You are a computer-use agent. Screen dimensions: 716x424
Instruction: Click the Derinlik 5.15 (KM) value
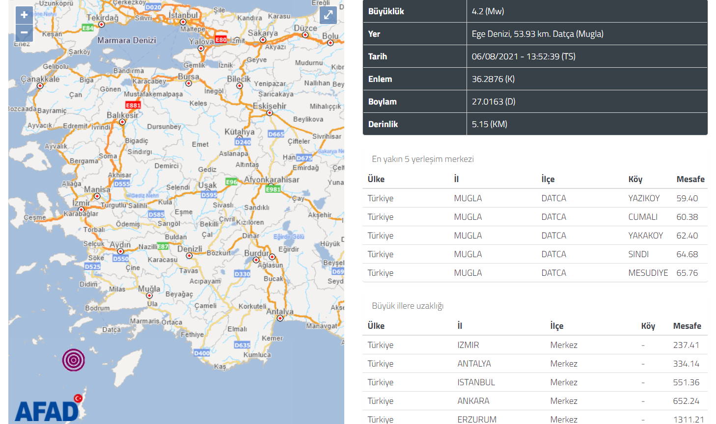coord(489,124)
